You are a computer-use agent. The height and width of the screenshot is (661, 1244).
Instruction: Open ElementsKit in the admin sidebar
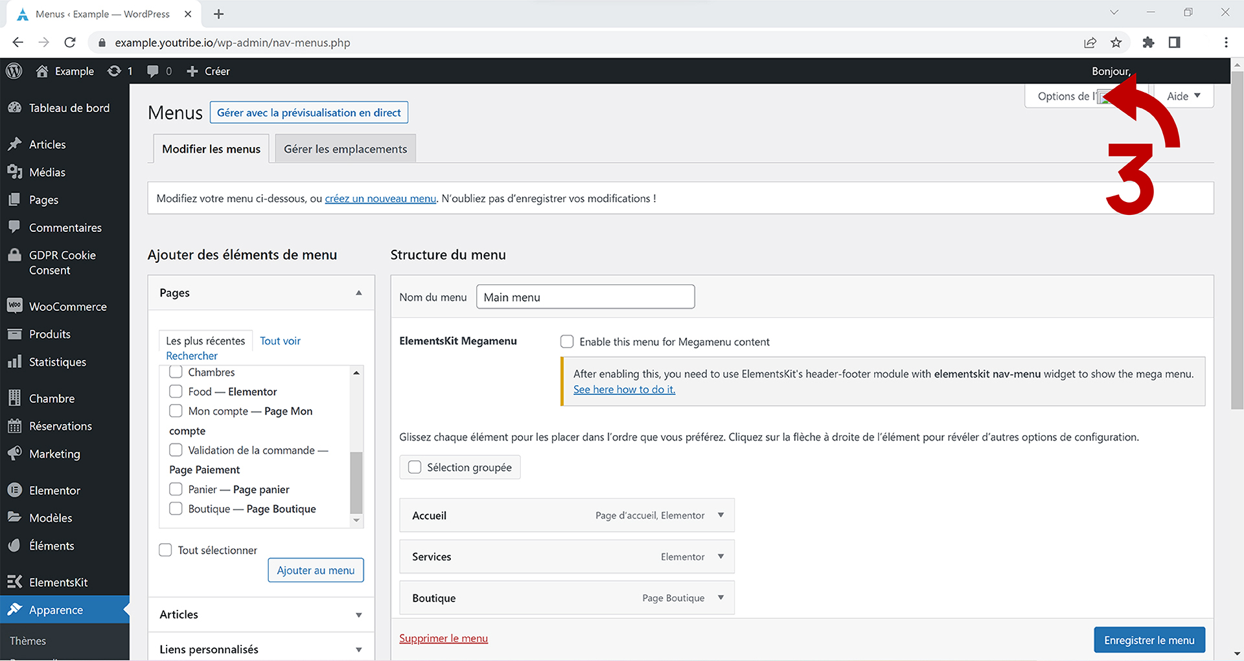tap(58, 582)
